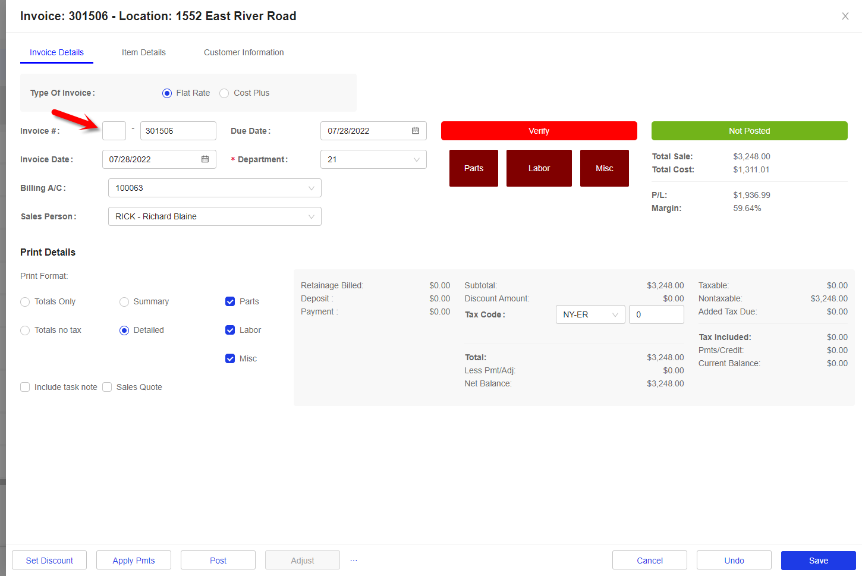This screenshot has width=862, height=576.
Task: Open the more actions ellipsis menu
Action: (354, 561)
